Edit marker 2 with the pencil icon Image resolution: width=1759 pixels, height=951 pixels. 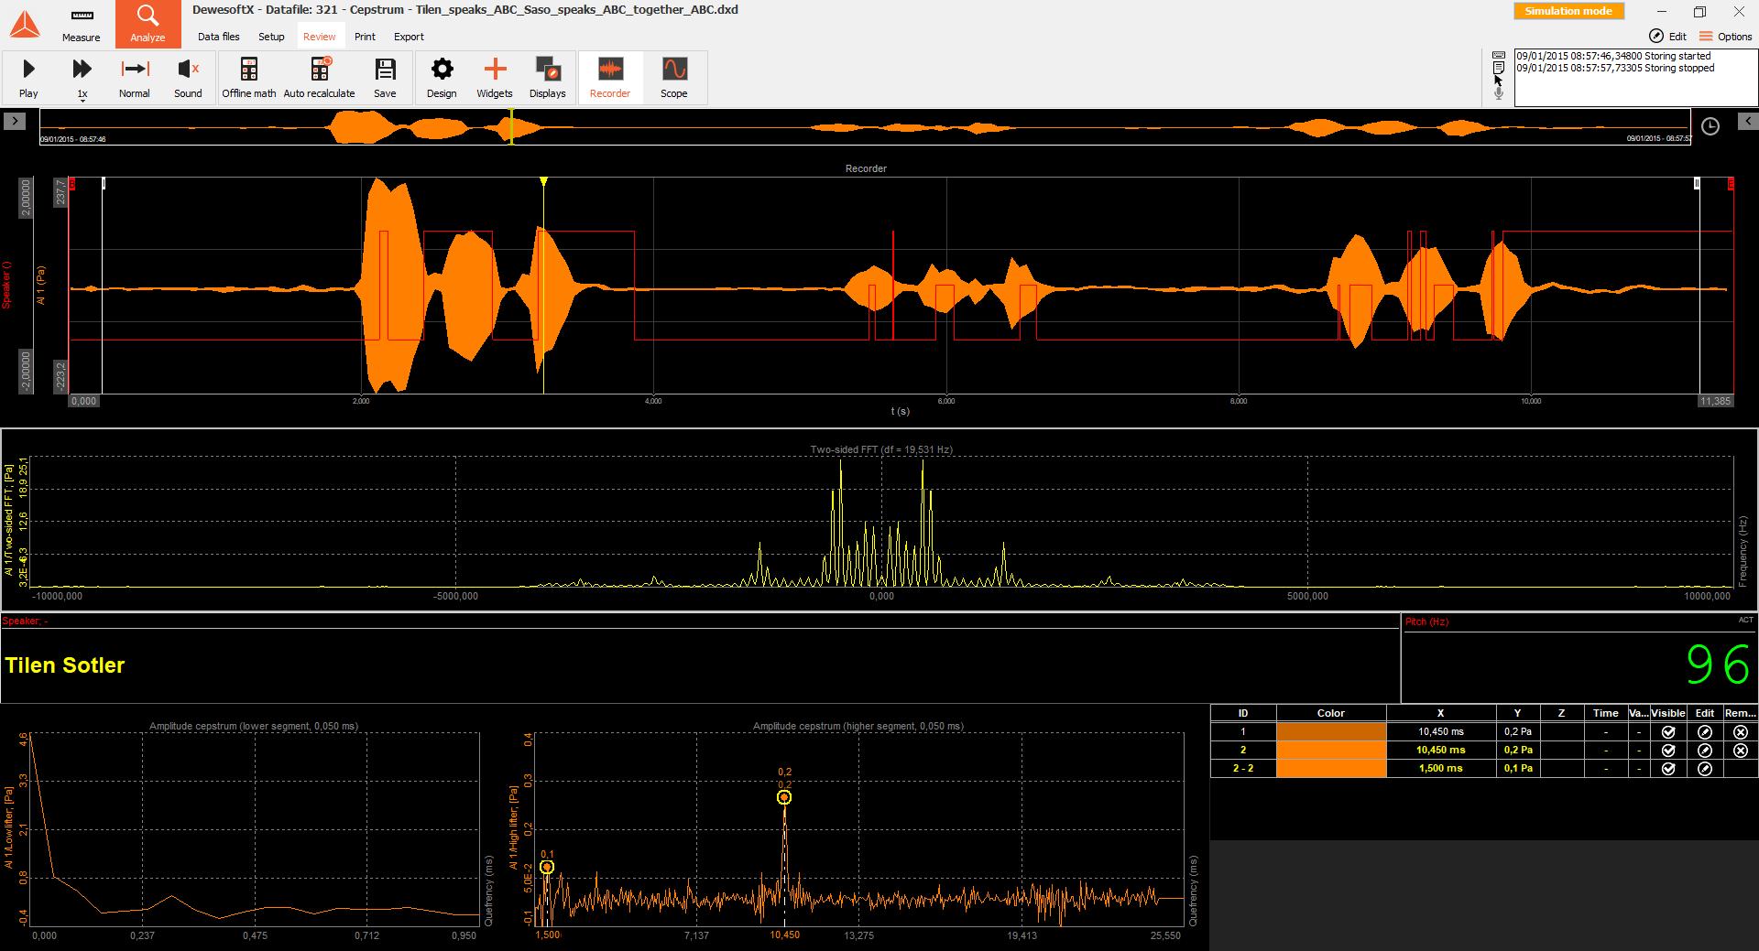pyautogui.click(x=1704, y=751)
